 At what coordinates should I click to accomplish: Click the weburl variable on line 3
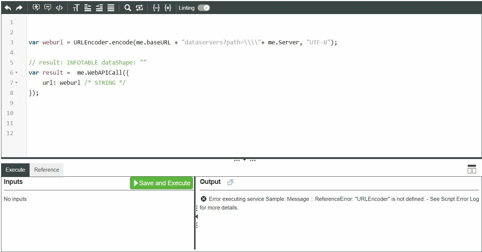53,43
